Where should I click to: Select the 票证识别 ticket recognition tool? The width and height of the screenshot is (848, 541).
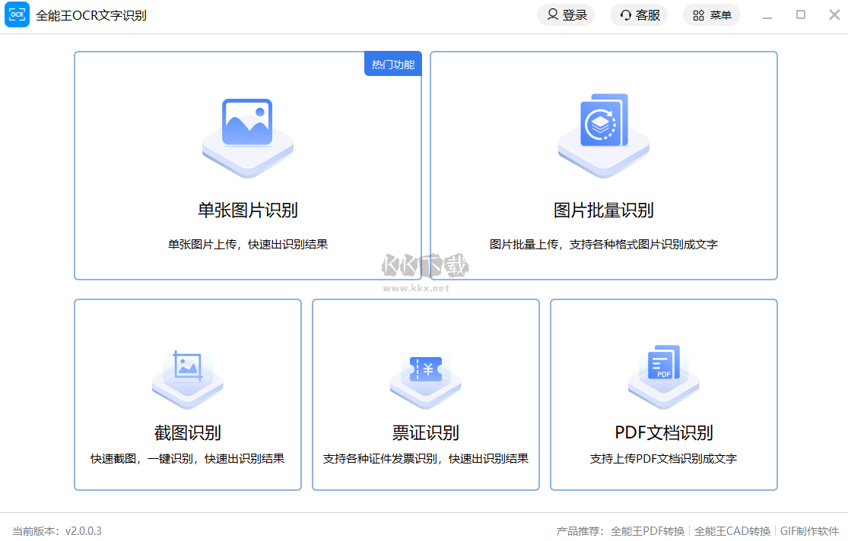pos(425,394)
